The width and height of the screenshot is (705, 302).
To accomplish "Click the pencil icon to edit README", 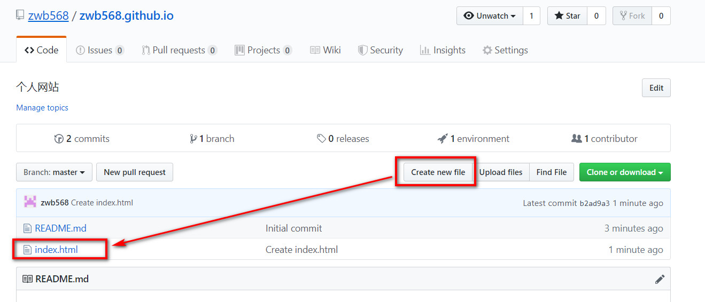I will pyautogui.click(x=660, y=279).
